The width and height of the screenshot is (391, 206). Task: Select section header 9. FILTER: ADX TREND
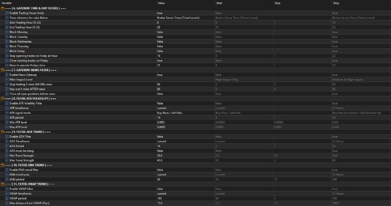(28, 132)
